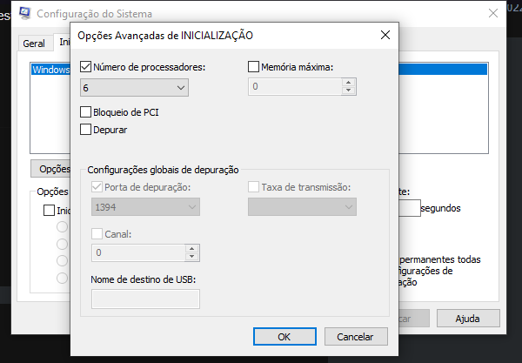Click the Cancelar button
Screen dimensions: 522x363
click(356, 337)
